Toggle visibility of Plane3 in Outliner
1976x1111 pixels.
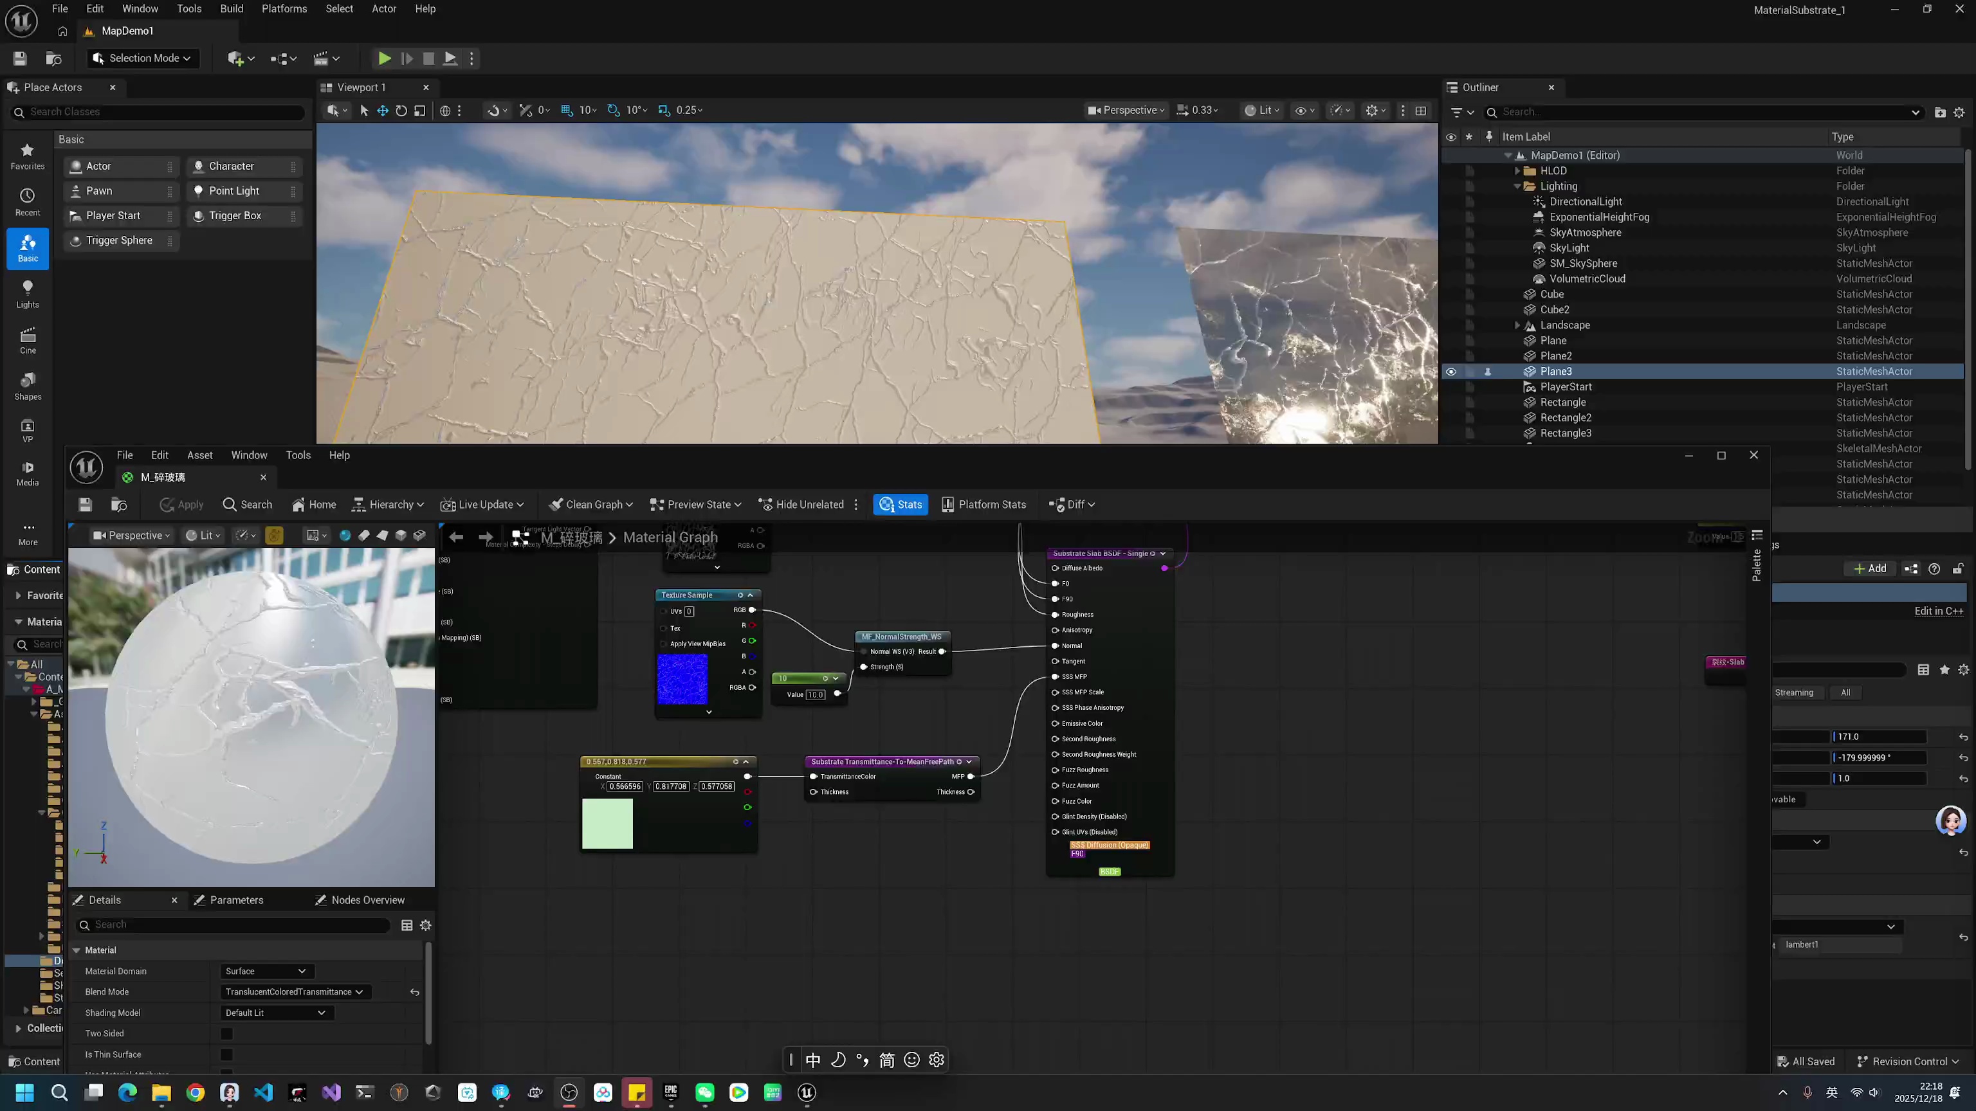(x=1450, y=372)
